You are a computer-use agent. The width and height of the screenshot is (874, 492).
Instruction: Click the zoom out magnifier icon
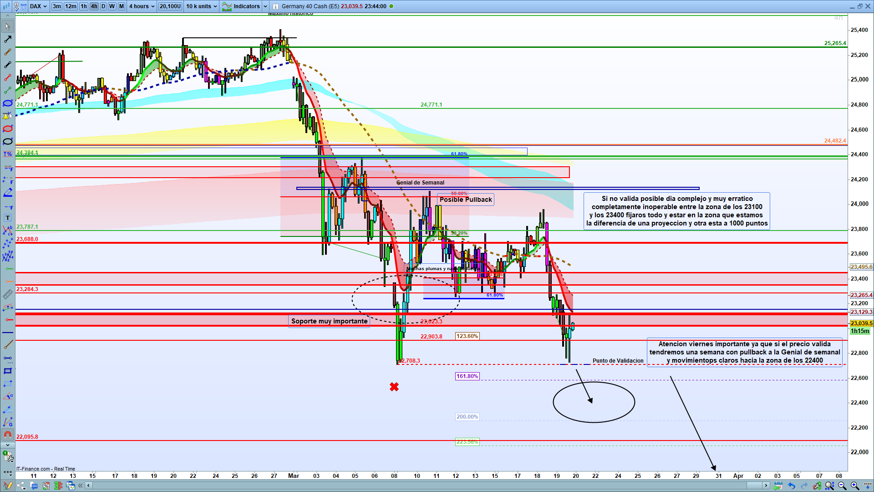coord(842,486)
